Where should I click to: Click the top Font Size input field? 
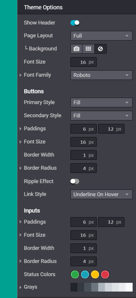[x=84, y=62]
